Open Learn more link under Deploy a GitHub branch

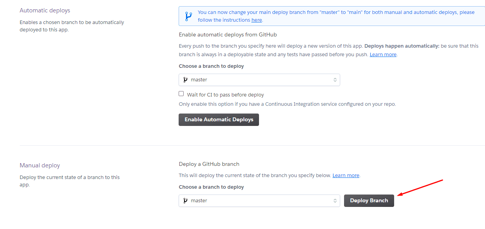click(x=346, y=176)
